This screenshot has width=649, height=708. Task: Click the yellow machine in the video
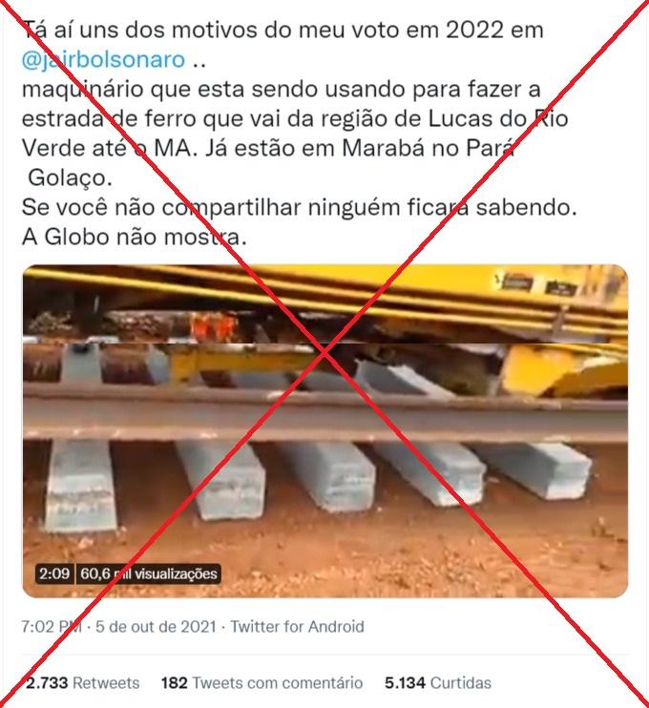565,370
